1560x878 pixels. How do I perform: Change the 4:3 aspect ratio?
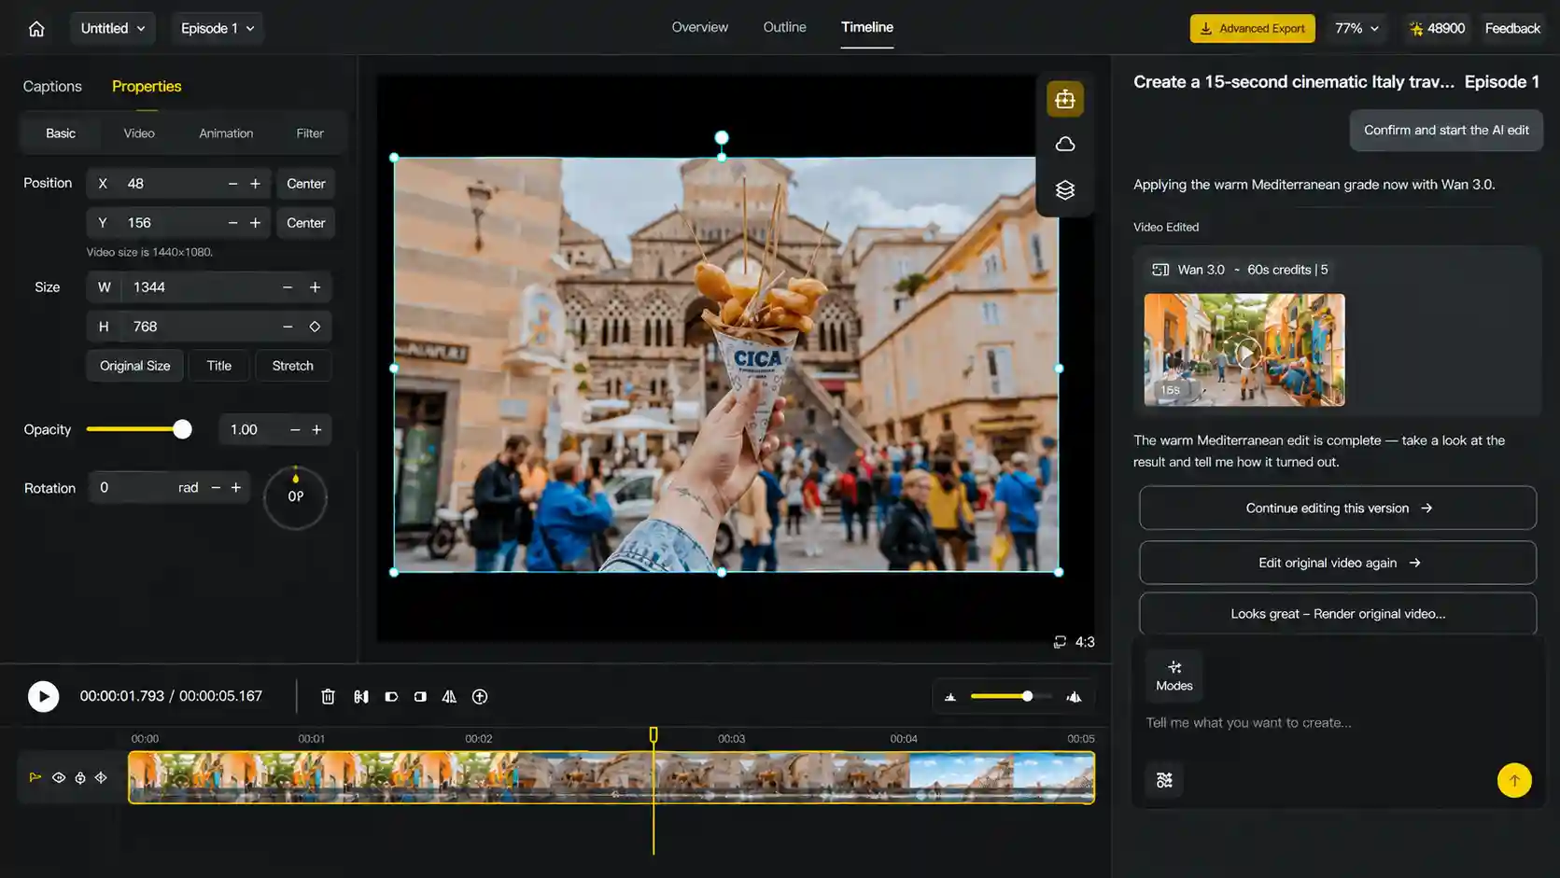point(1074,642)
